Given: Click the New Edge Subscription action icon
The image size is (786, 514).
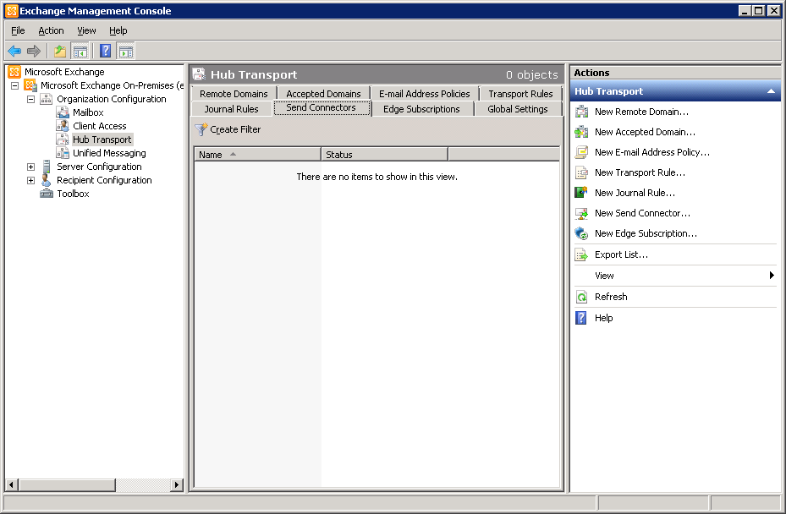Looking at the screenshot, I should coord(581,233).
